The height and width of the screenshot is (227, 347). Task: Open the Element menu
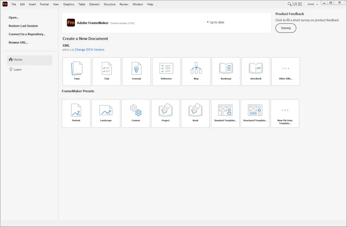(94, 4)
